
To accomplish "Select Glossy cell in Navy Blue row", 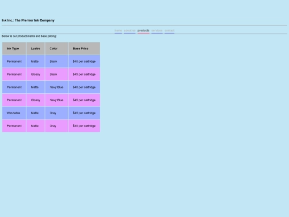I will point(35,100).
